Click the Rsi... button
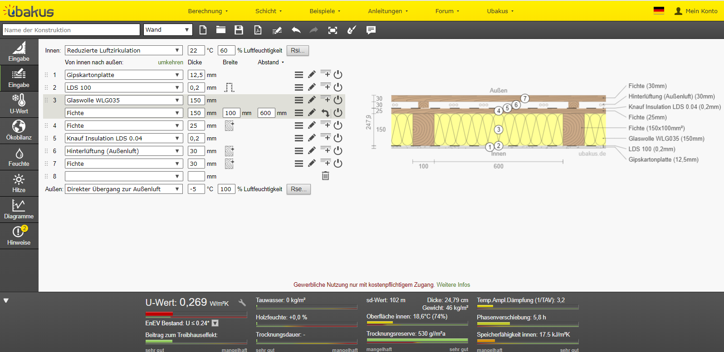This screenshot has width=724, height=352. [x=298, y=50]
